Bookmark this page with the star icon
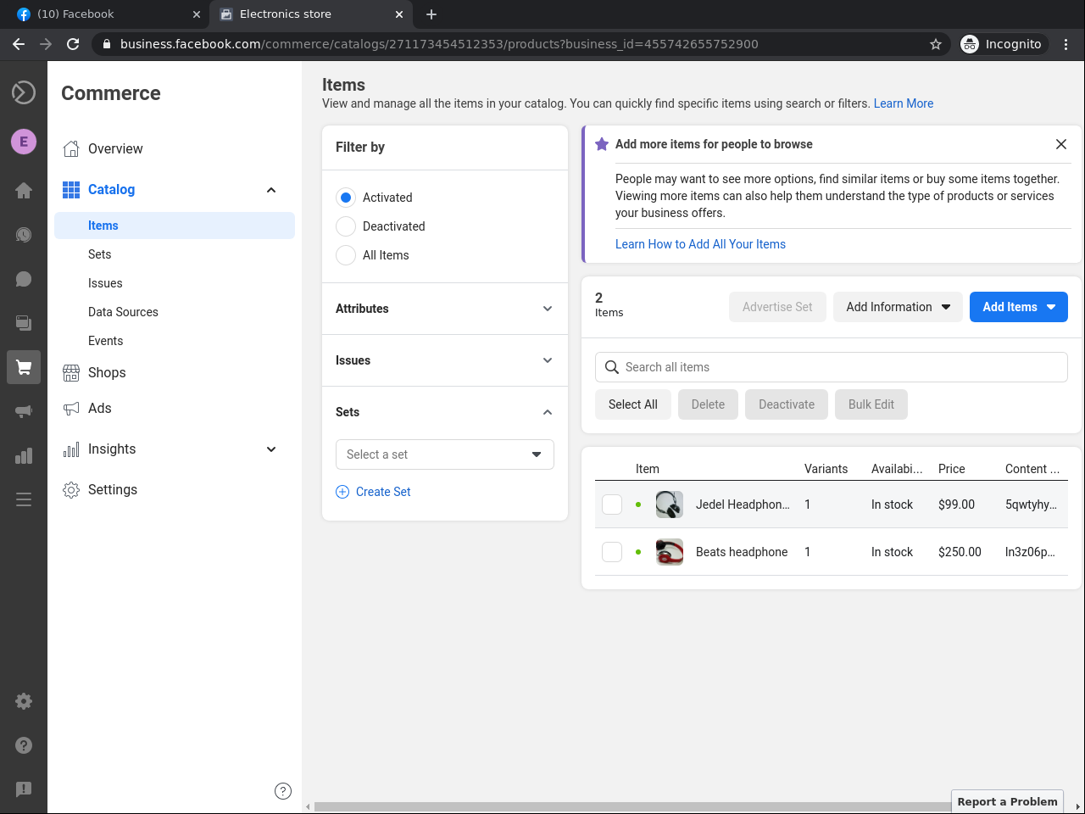Viewport: 1085px width, 814px height. 936,44
